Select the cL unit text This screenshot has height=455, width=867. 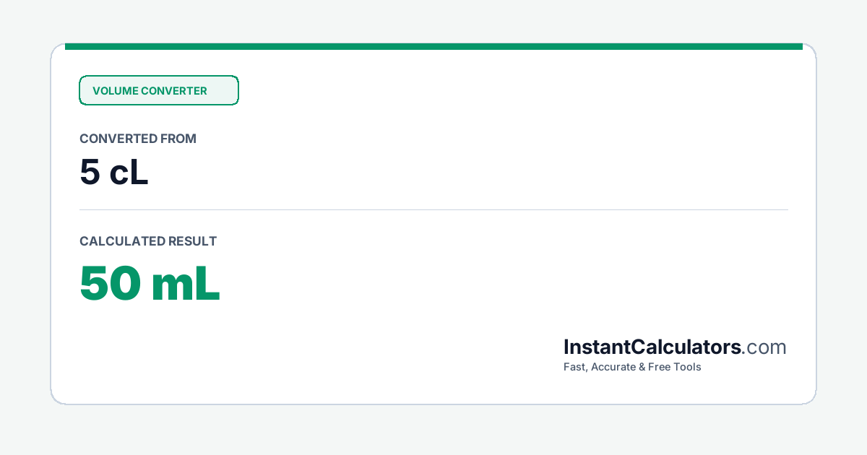pos(129,172)
